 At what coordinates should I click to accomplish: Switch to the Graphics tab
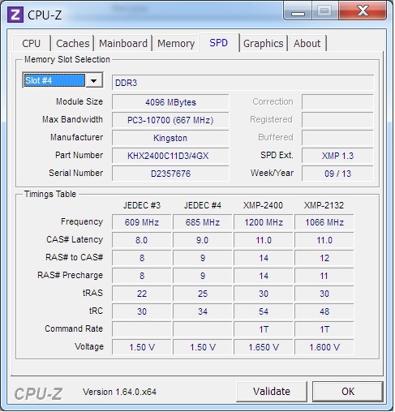[x=264, y=43]
